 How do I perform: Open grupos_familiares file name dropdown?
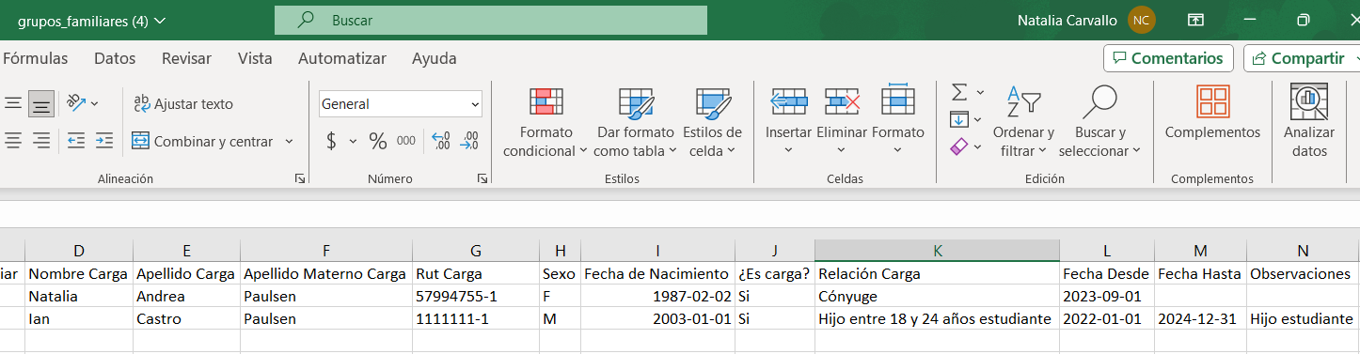click(91, 21)
